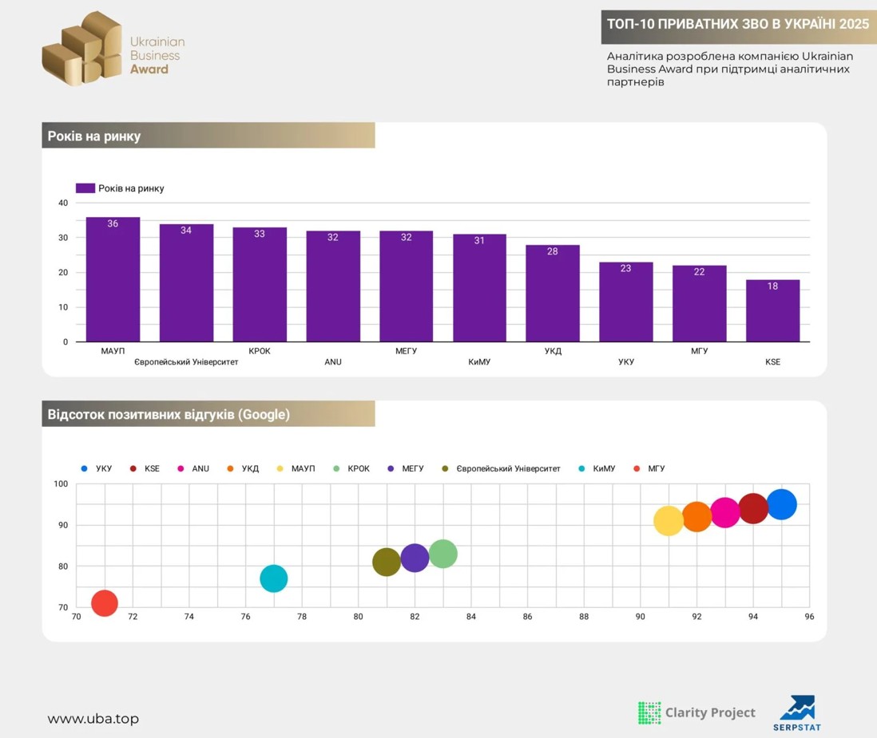Open the www.uba.top website link
877x738 pixels.
[93, 719]
